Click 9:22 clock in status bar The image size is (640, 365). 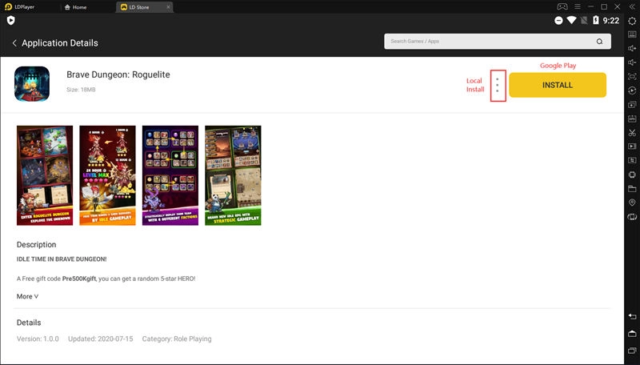coord(611,21)
